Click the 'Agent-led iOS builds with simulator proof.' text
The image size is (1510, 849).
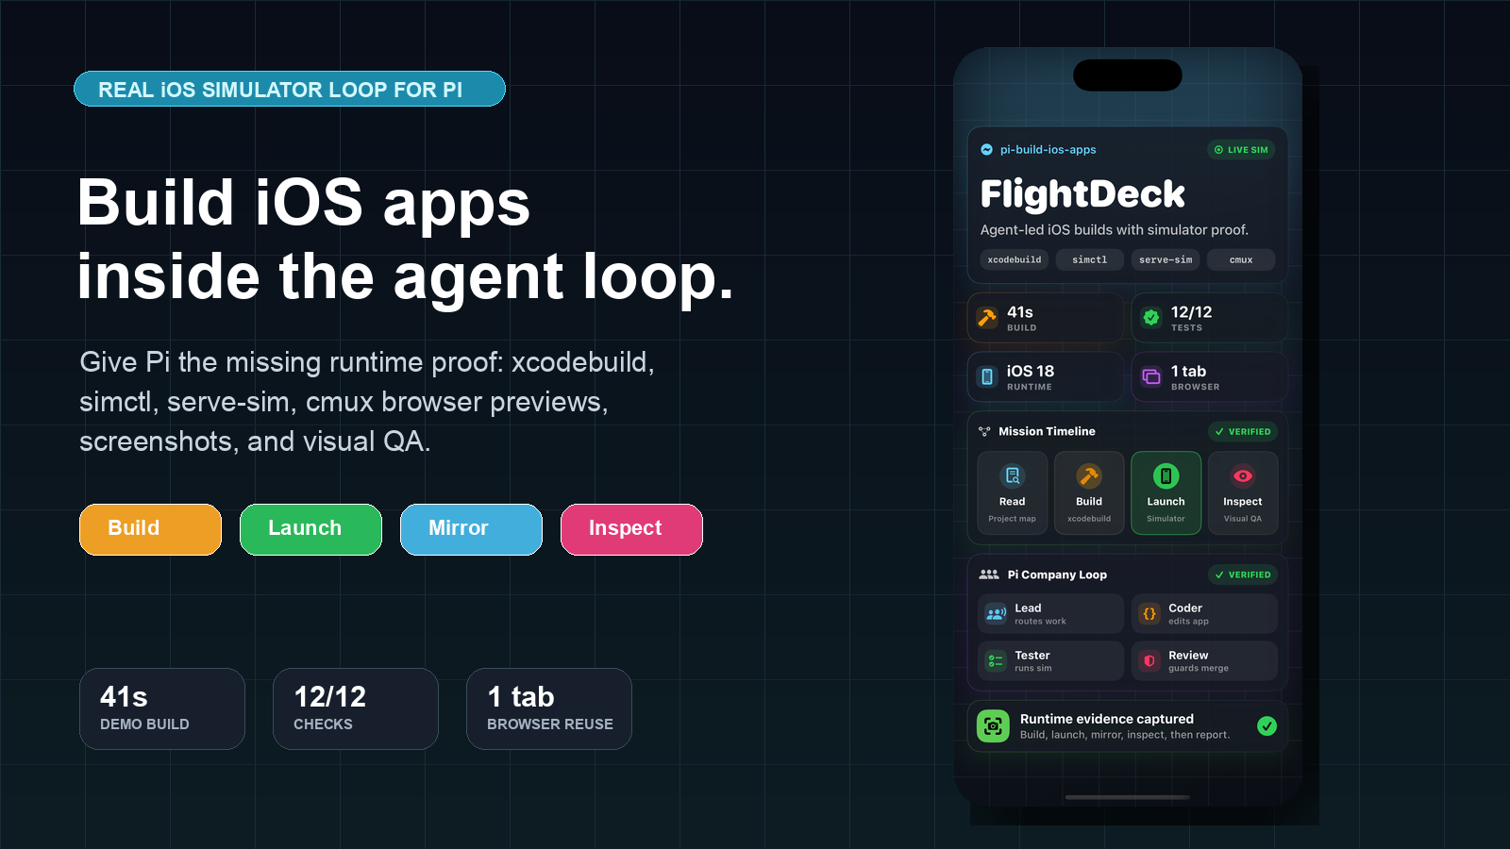coord(1114,230)
